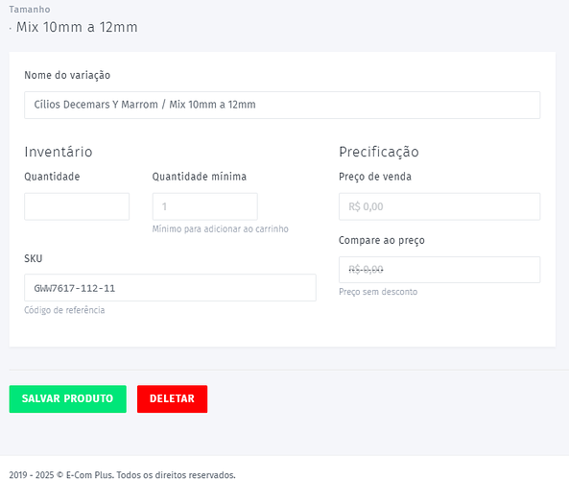Click the "Mix 10mm a 12mm" variation title
569x480 pixels.
[77, 27]
